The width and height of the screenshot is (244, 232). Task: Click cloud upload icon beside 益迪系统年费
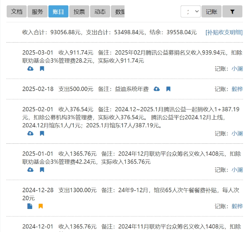[x=157, y=89]
